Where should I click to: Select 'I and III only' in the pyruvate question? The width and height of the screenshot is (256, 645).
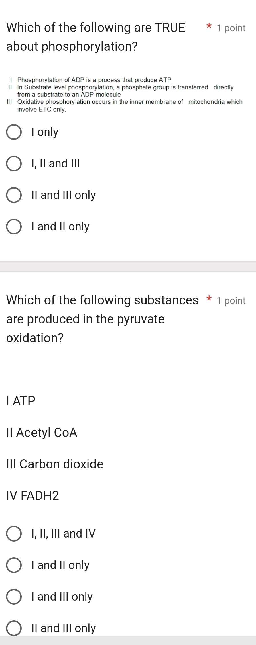pos(61,596)
